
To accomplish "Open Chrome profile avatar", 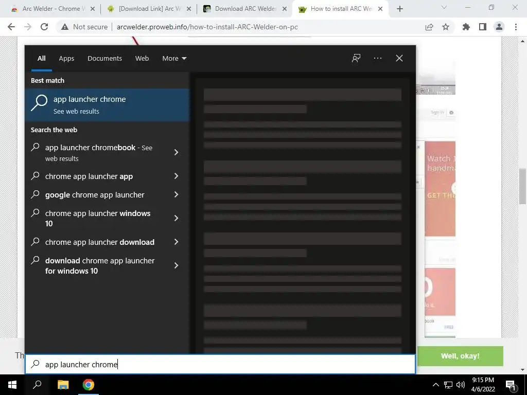I will (x=499, y=27).
